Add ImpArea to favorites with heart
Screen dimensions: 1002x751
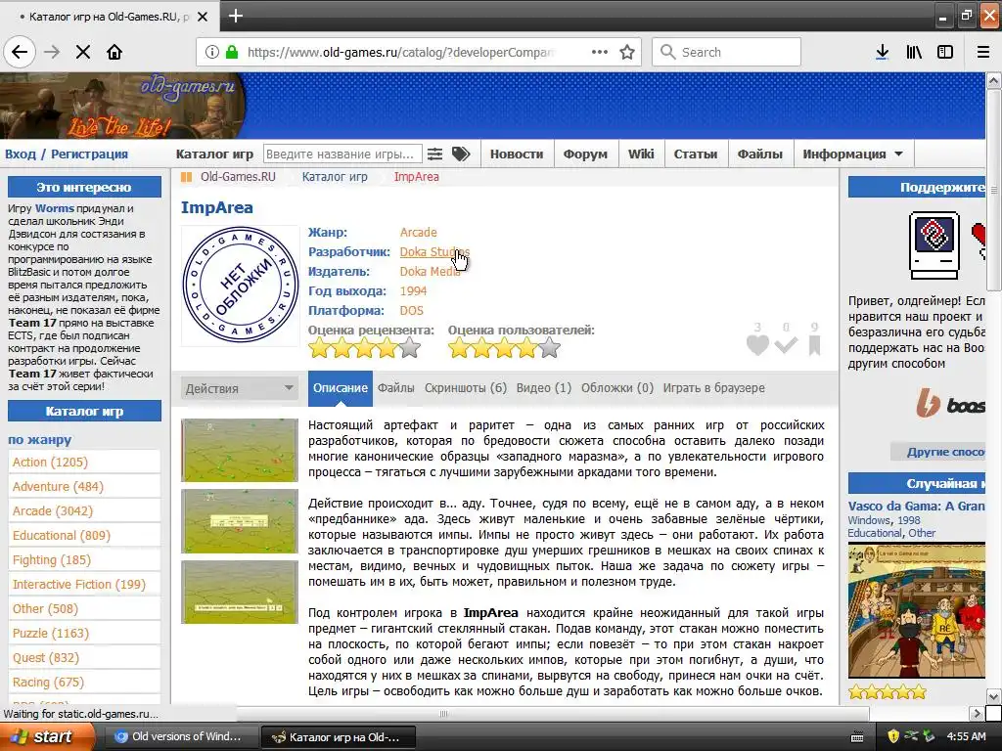pyautogui.click(x=757, y=345)
